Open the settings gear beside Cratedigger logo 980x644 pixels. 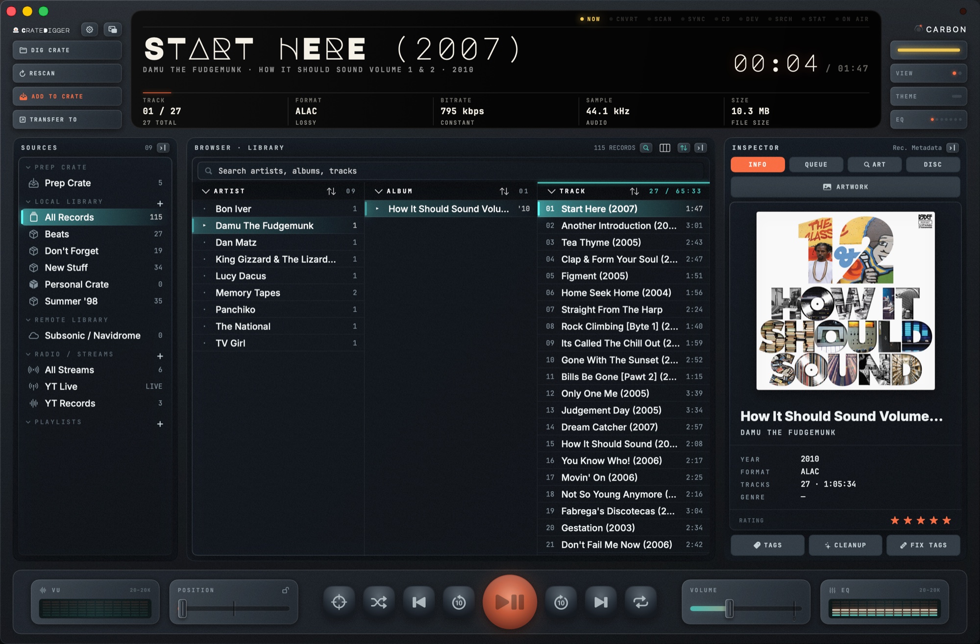[89, 30]
